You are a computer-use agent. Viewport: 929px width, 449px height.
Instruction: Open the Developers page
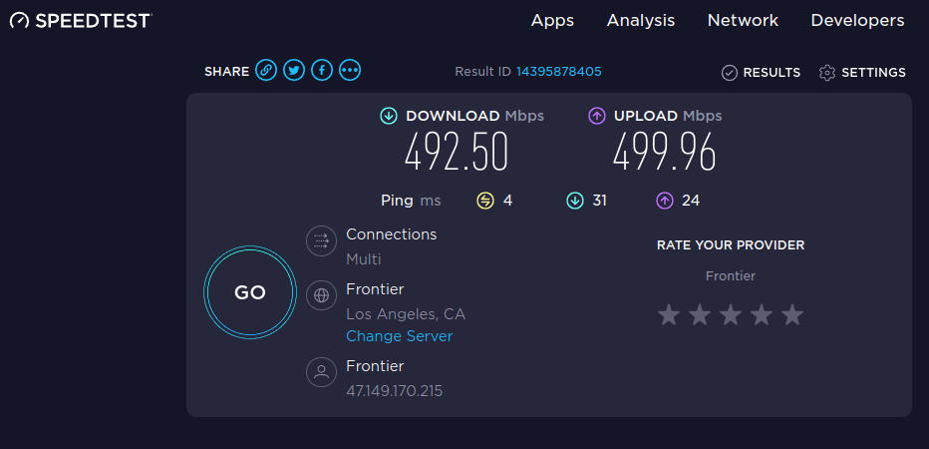point(857,20)
